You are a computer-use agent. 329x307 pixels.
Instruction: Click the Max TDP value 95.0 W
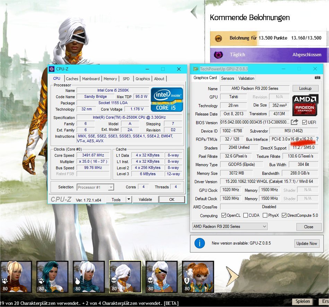141,96
